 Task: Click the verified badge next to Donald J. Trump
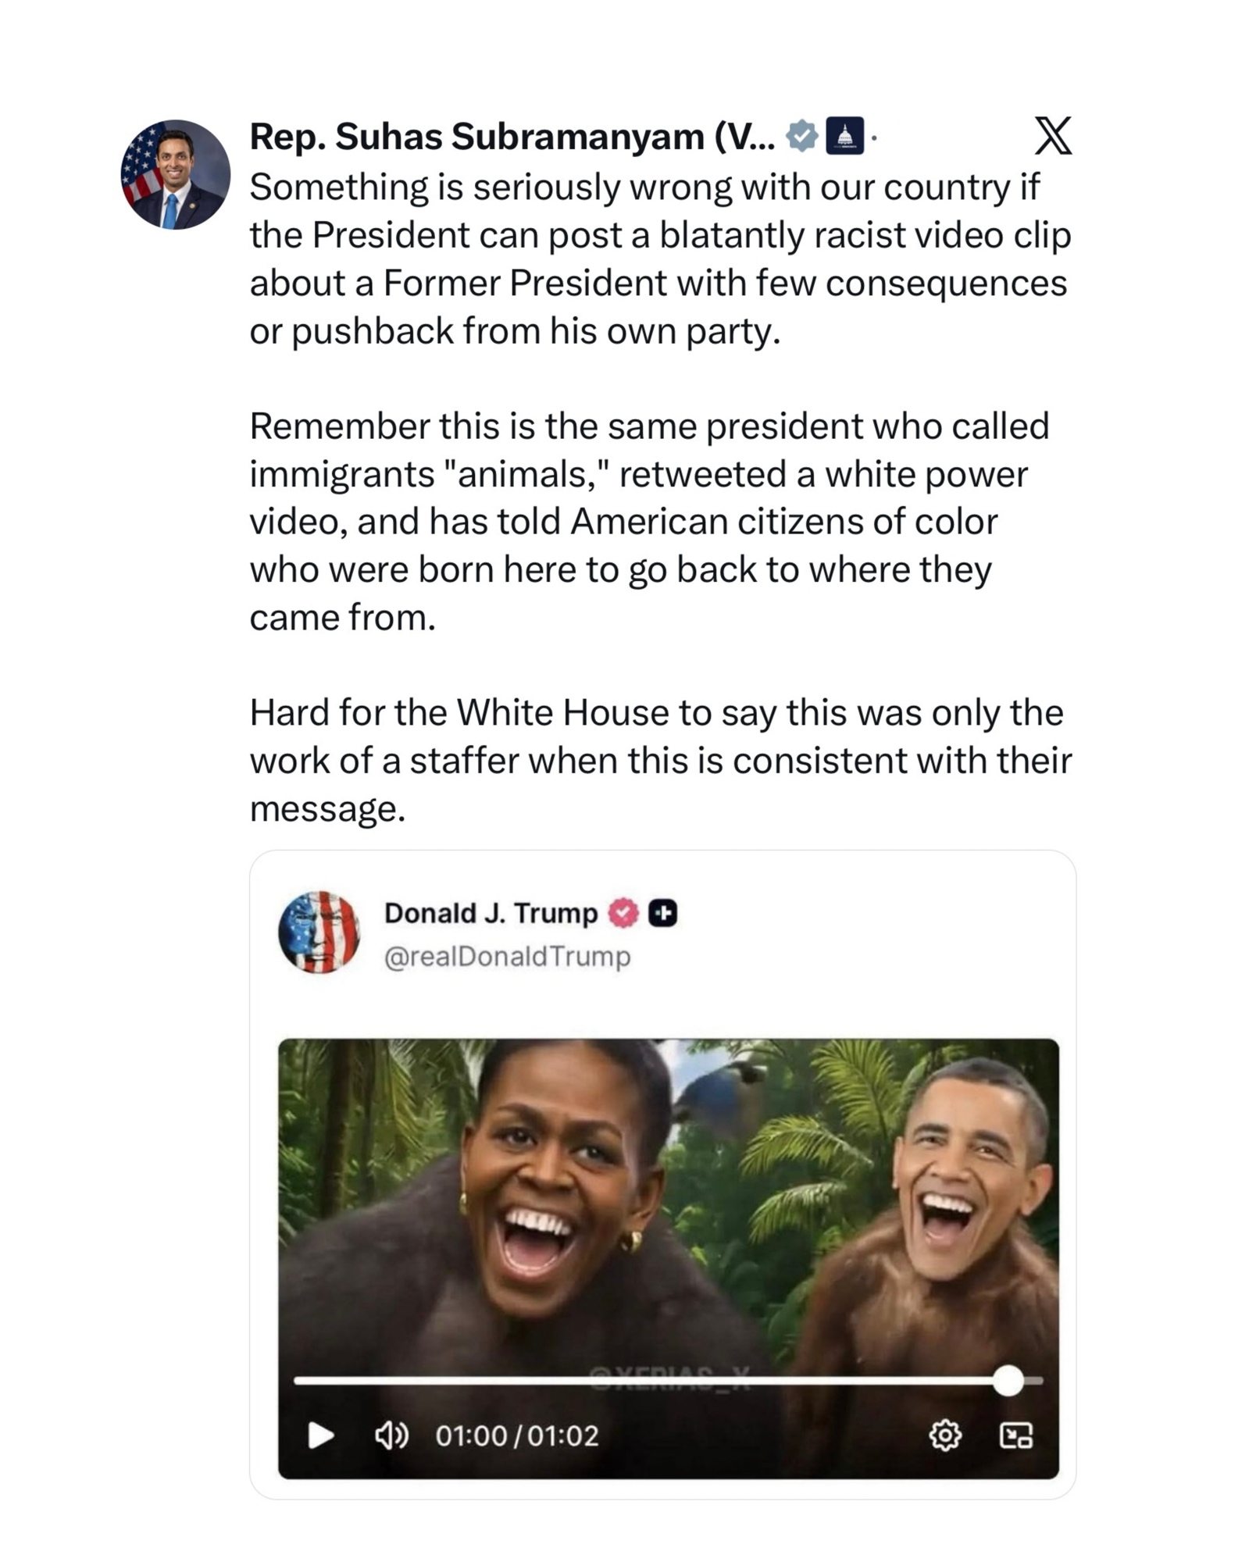pyautogui.click(x=623, y=913)
